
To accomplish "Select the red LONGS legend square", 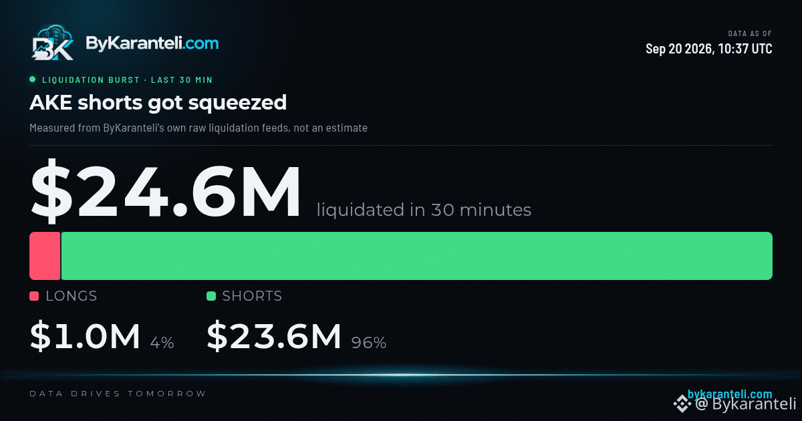I will 34,296.
